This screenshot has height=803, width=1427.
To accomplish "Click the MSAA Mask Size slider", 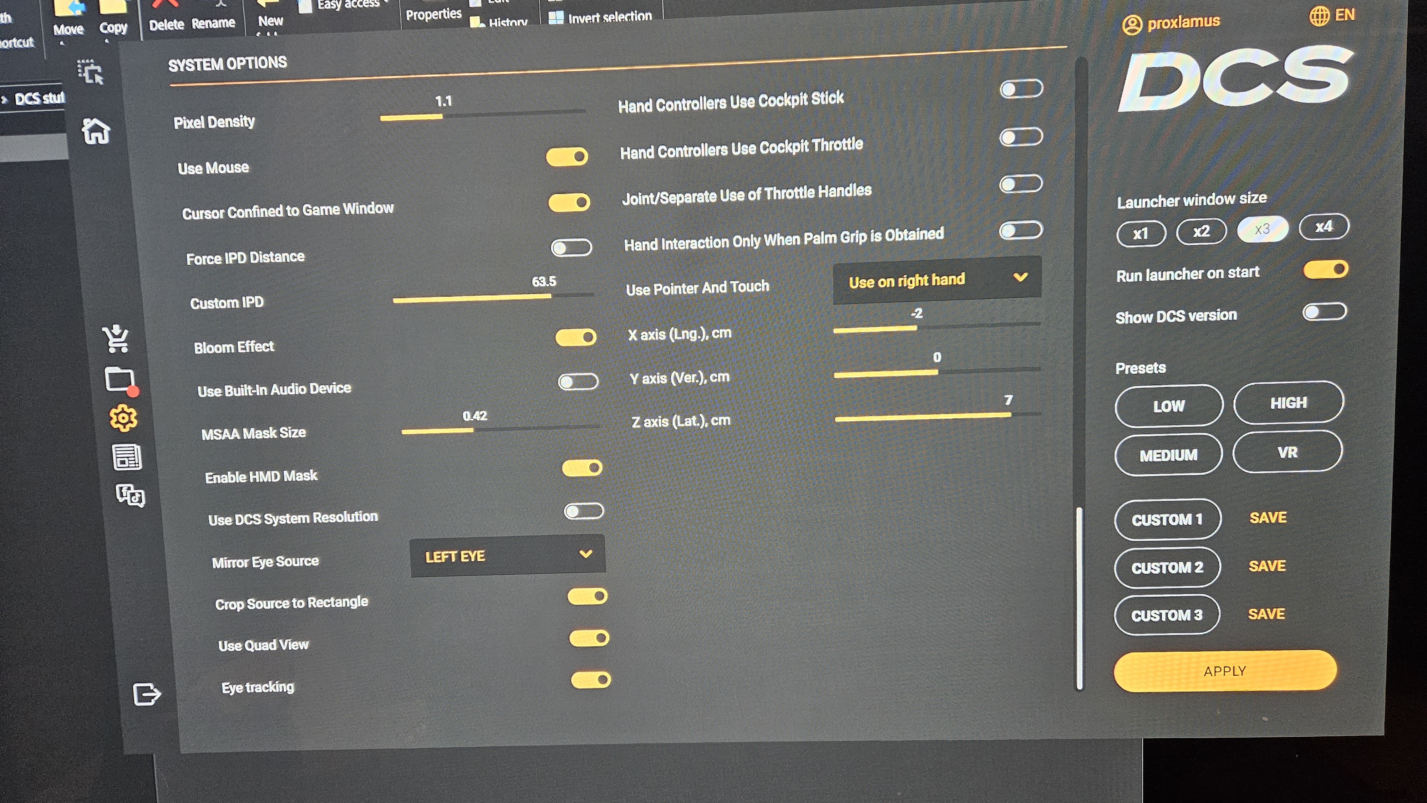I will click(501, 429).
